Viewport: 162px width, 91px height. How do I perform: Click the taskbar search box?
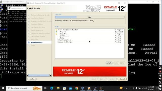click(x=24, y=88)
